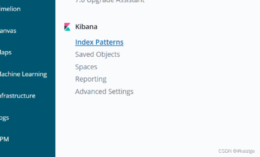Open the Reporting management link
Viewport: 260px width, 157px height.
click(91, 79)
